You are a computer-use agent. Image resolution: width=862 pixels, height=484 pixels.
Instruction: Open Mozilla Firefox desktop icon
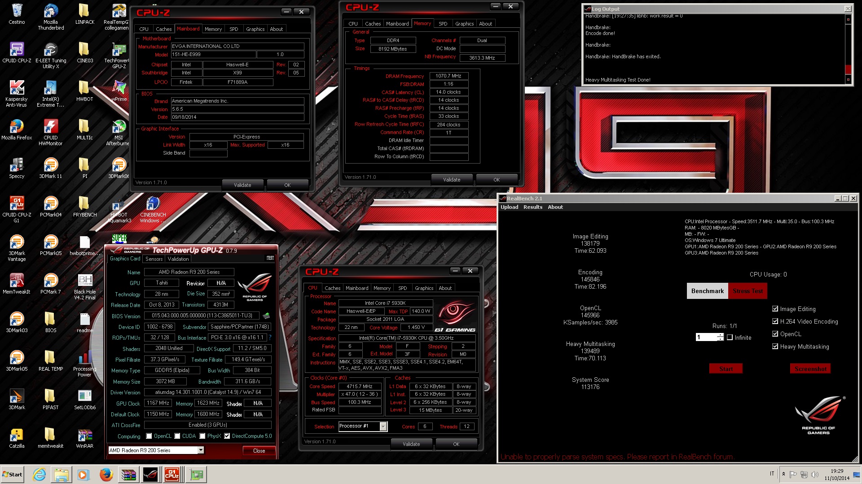coord(17,130)
